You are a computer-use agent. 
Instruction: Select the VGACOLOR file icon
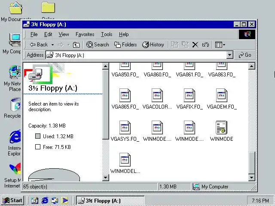[157, 95]
